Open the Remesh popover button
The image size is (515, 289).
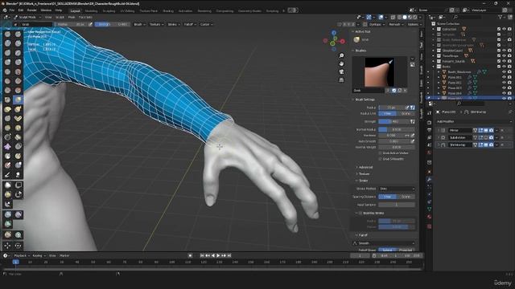(395, 24)
